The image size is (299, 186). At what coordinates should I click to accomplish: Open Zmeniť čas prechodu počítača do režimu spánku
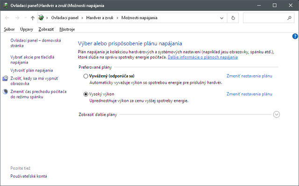[x=38, y=94]
